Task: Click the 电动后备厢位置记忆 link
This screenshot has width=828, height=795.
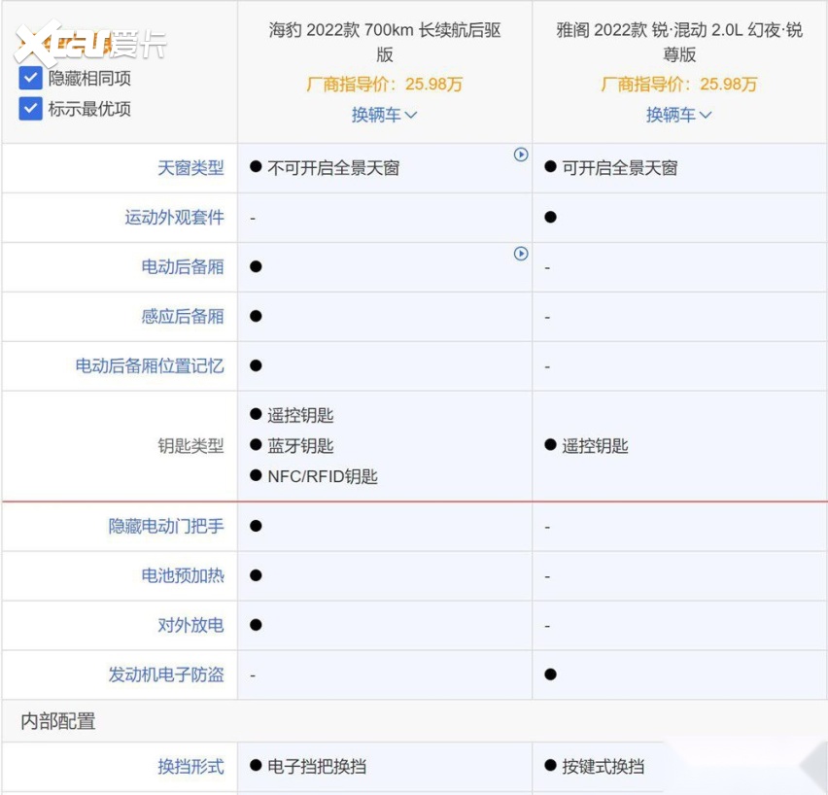Action: click(x=150, y=366)
